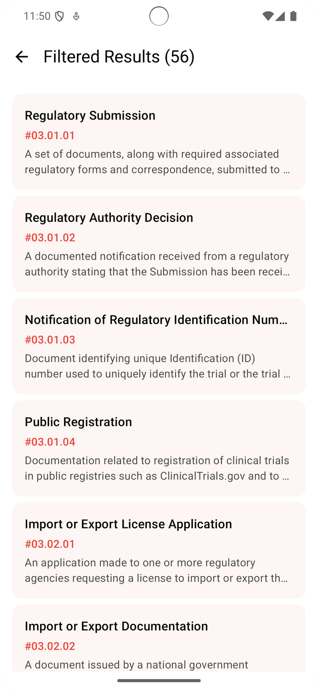This screenshot has width=318, height=690.
Task: Tap the bottom navigation gesture handle
Action: (159, 681)
